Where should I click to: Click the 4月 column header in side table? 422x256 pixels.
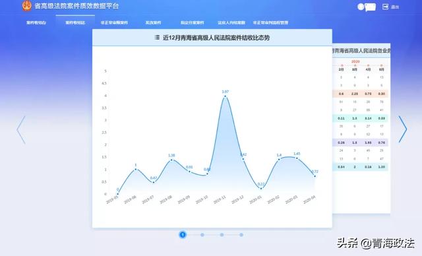(368, 69)
